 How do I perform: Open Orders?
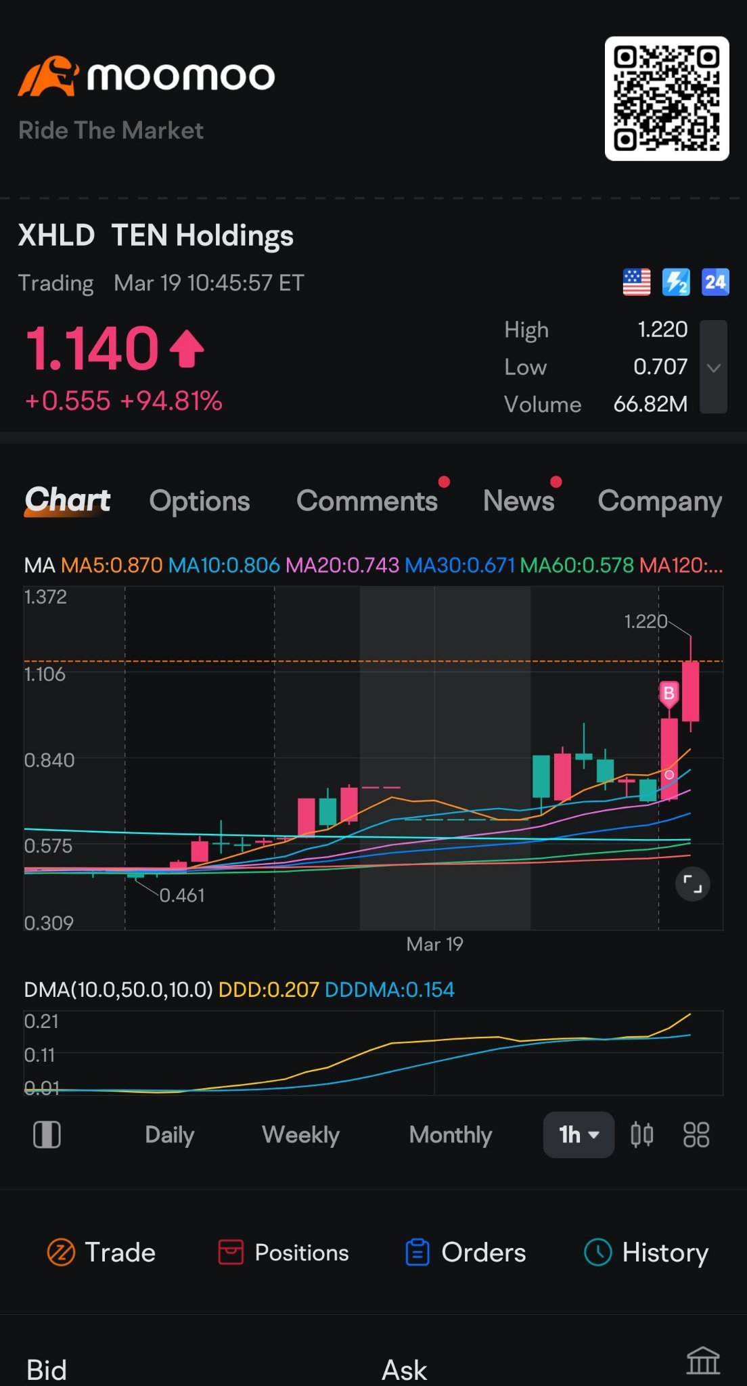click(x=466, y=1253)
